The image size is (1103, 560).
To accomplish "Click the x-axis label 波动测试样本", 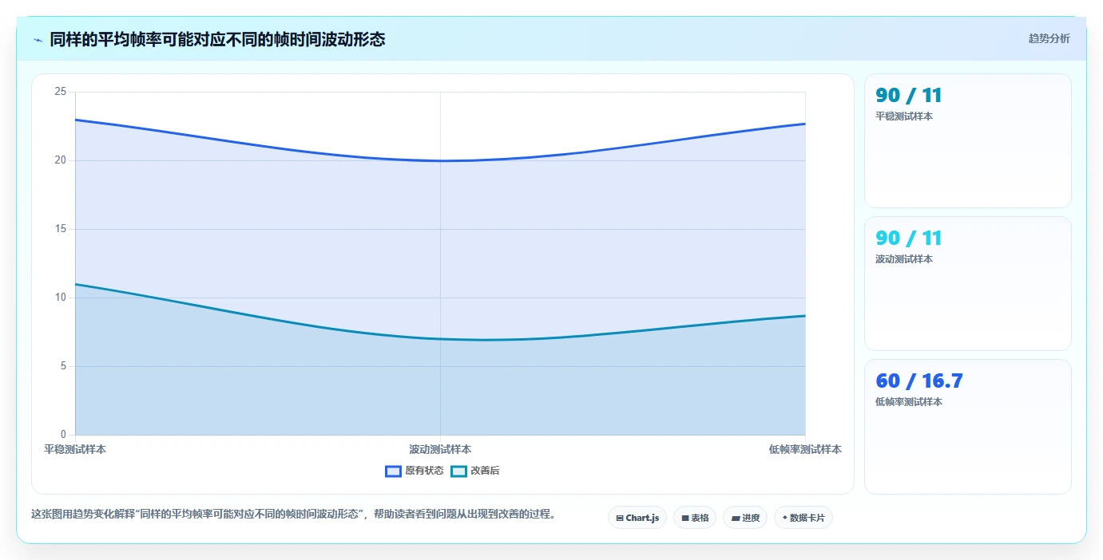I will (x=440, y=450).
